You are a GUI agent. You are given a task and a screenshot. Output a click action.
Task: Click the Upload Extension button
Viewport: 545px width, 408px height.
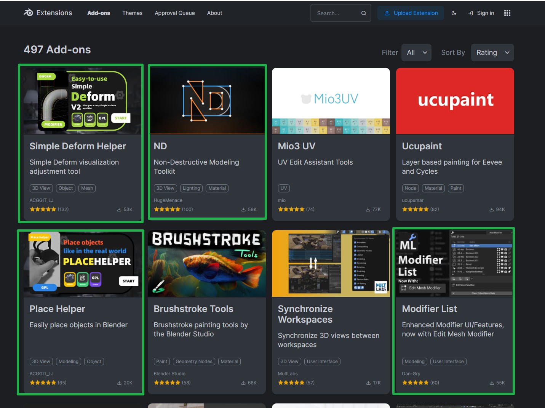[x=411, y=13]
